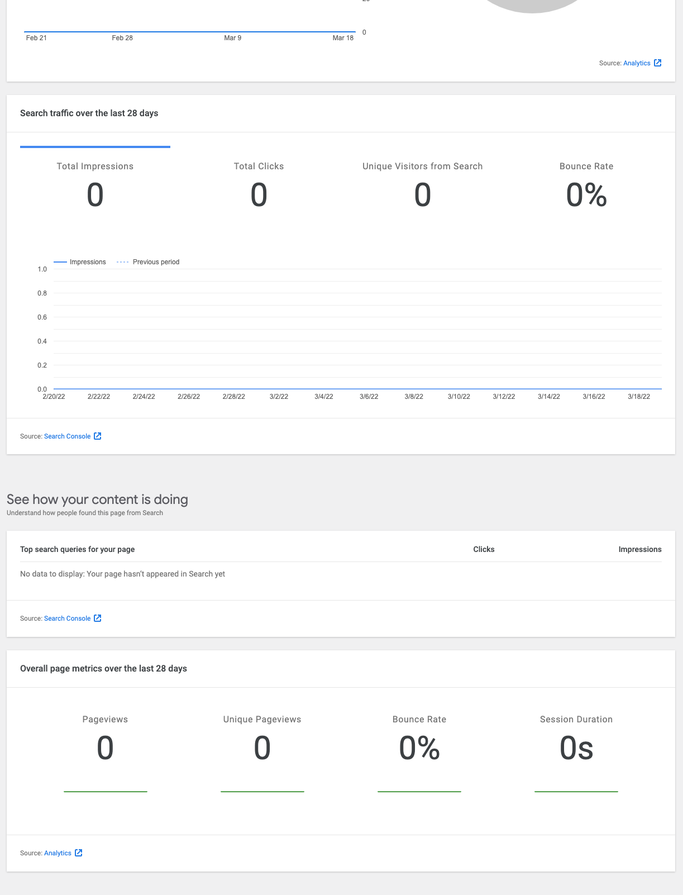683x895 pixels.
Task: Open the Analytics link under Overall page metrics
Action: 58,853
